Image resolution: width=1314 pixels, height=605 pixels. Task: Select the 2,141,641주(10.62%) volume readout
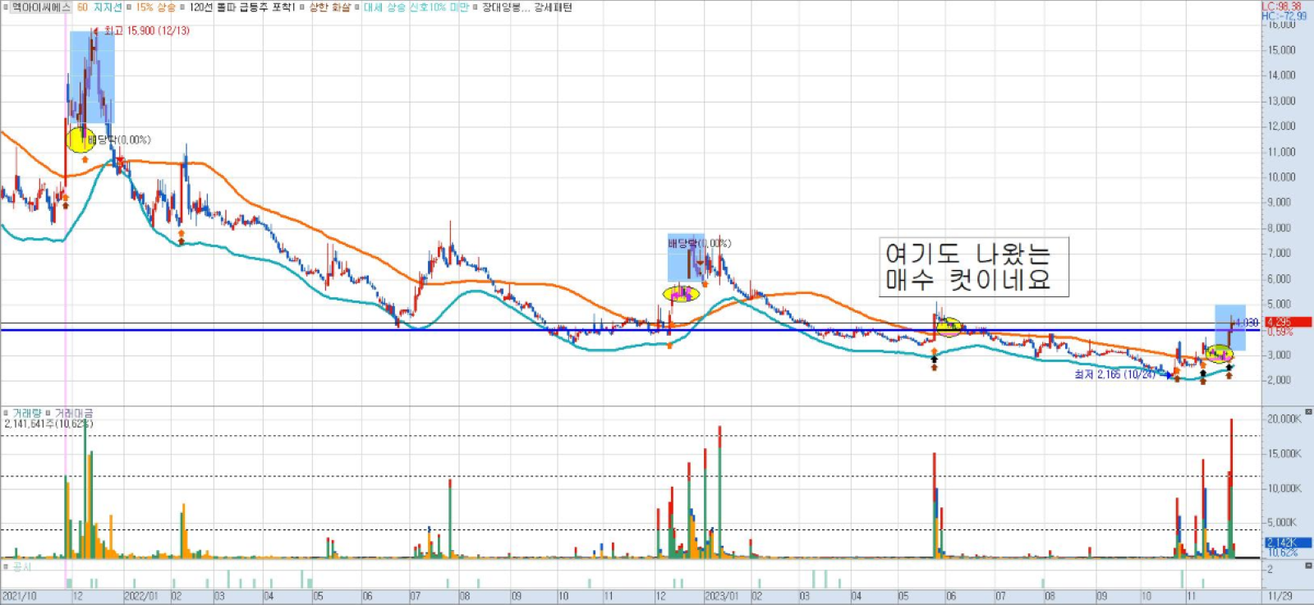click(x=48, y=424)
